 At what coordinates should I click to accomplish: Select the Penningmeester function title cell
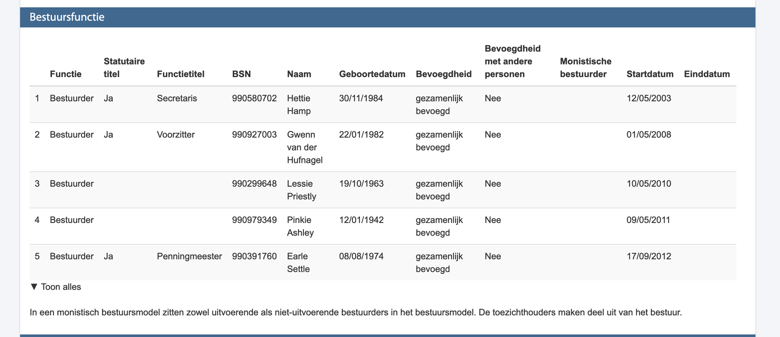(189, 256)
